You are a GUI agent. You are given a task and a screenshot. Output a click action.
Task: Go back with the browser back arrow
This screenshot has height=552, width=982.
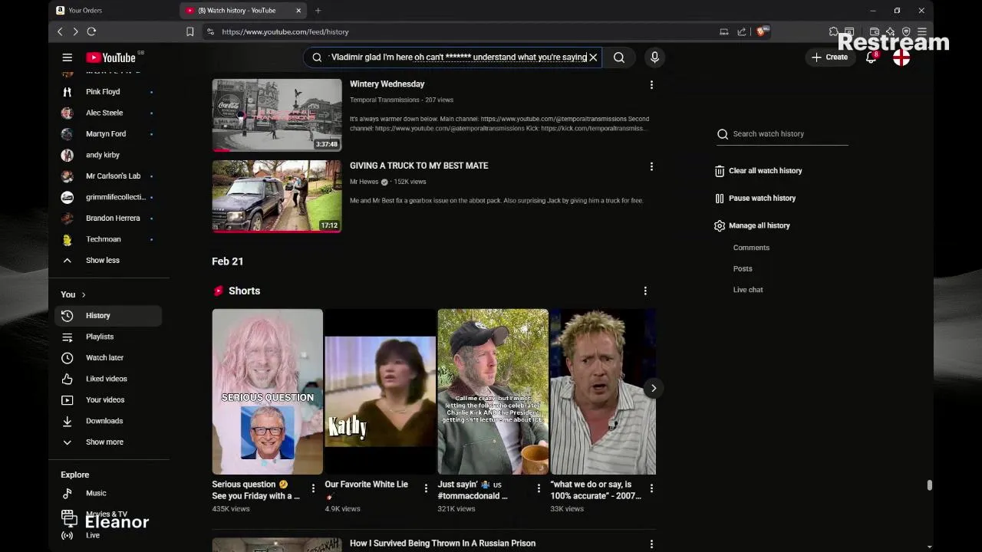(60, 31)
